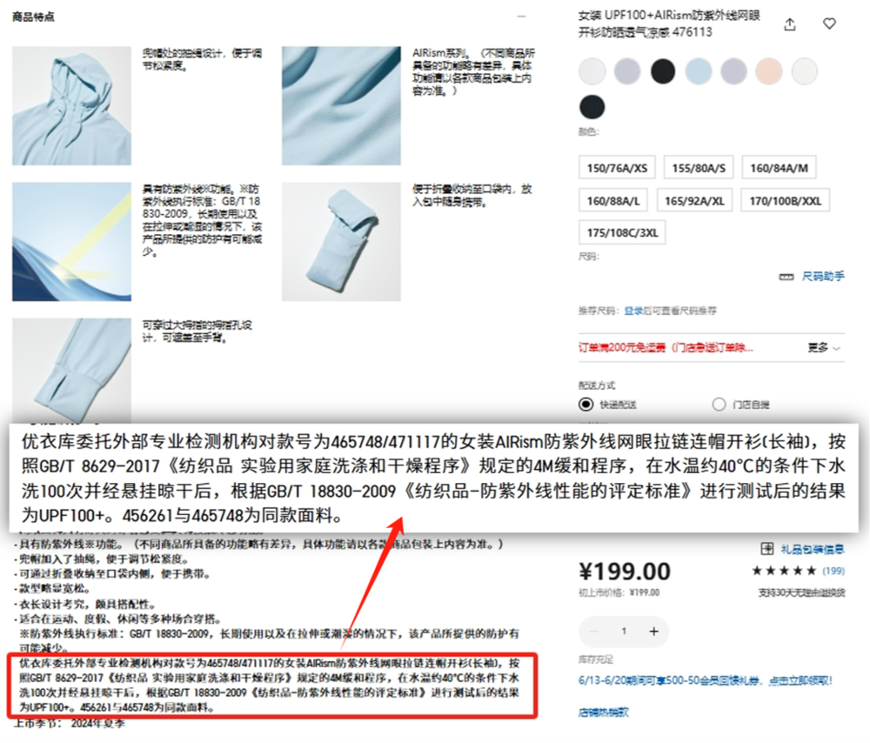The height and width of the screenshot is (743, 870).
Task: Increase quantity with the plus button
Action: 653,632
